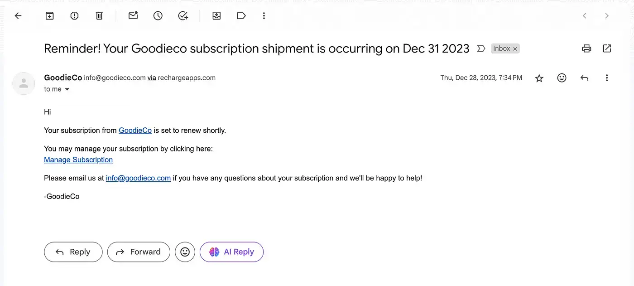
Task: Remove the Inbox label from this email
Action: [x=515, y=49]
